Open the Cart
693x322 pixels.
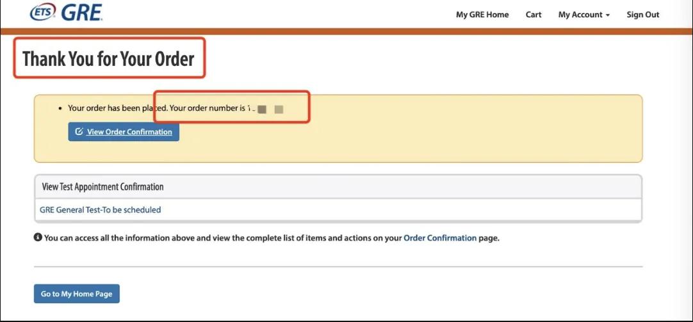pyautogui.click(x=534, y=15)
